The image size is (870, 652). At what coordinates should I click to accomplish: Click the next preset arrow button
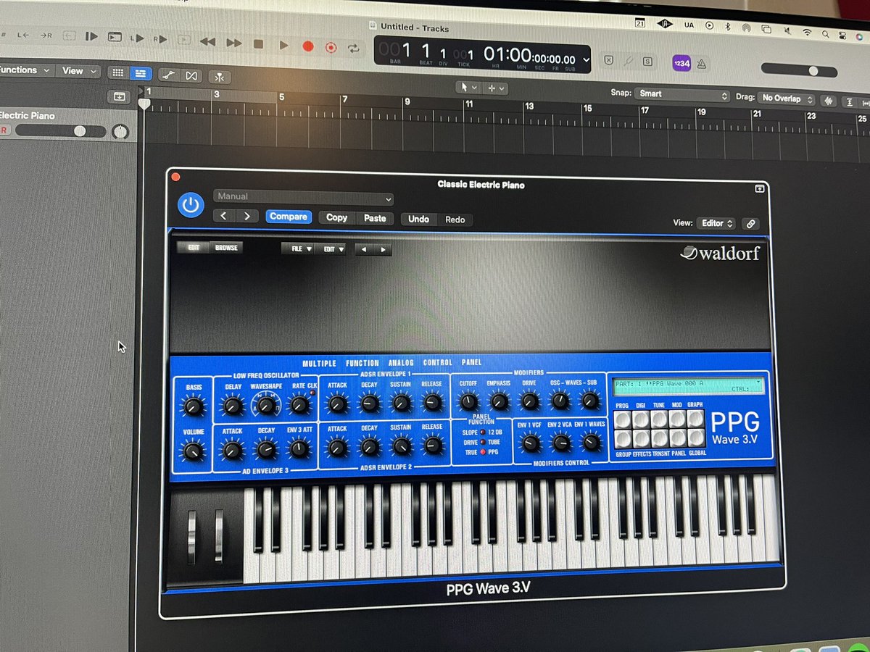point(247,216)
